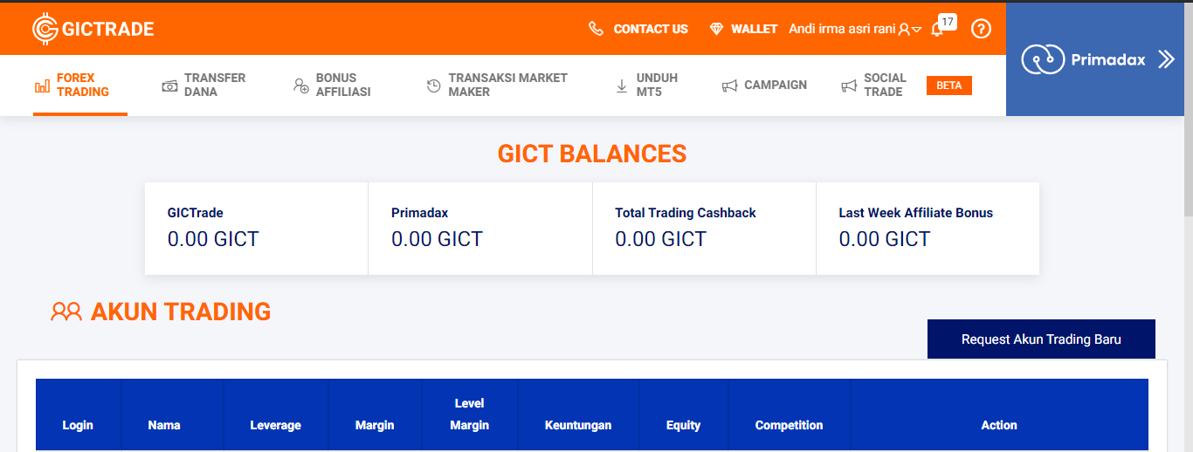Click the Social Trade megaphone icon
This screenshot has height=452, width=1193.
849,86
